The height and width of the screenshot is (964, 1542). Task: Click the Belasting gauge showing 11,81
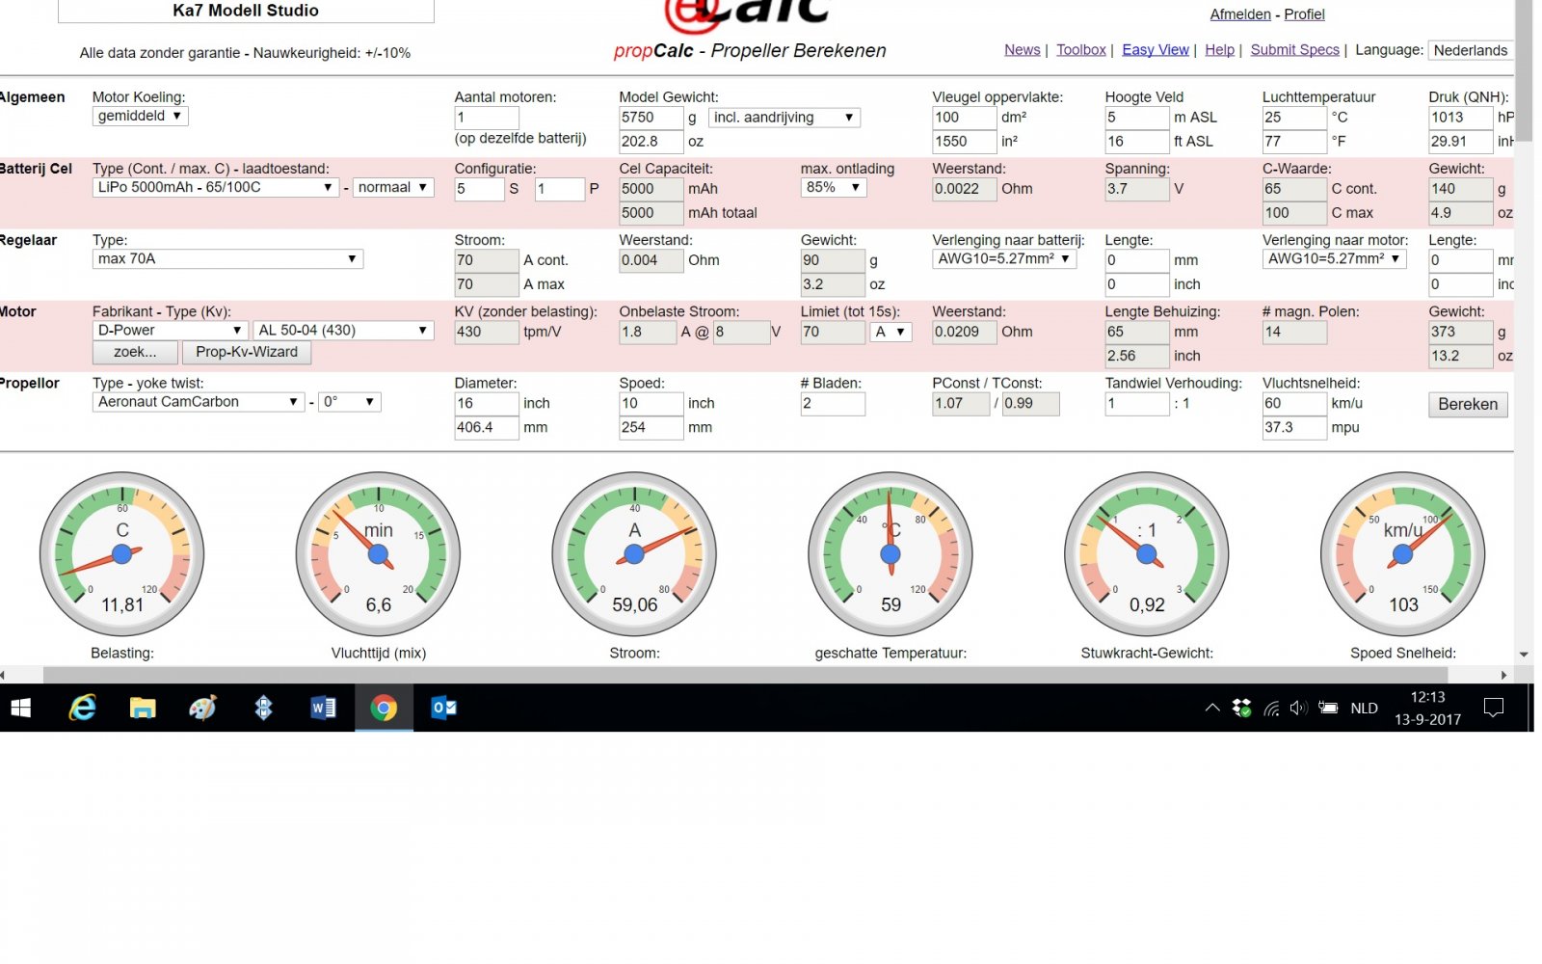click(122, 553)
